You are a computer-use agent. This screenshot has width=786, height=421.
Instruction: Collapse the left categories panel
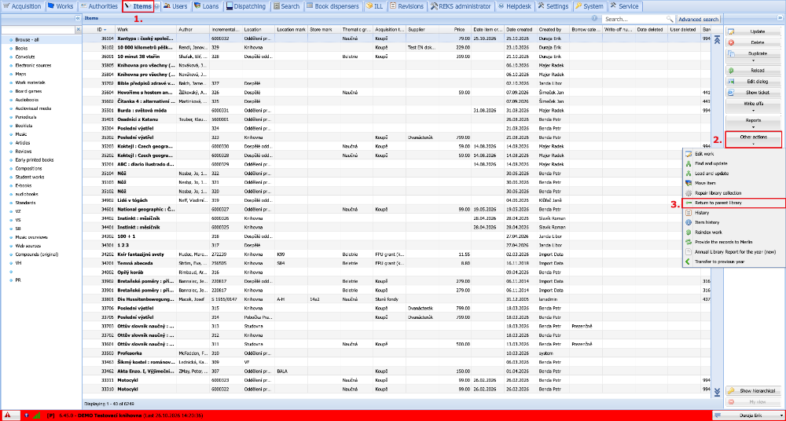tap(78, 18)
